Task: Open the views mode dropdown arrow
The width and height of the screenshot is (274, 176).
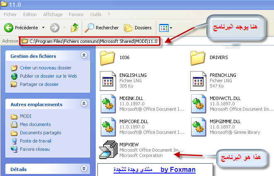Action: (x=171, y=28)
